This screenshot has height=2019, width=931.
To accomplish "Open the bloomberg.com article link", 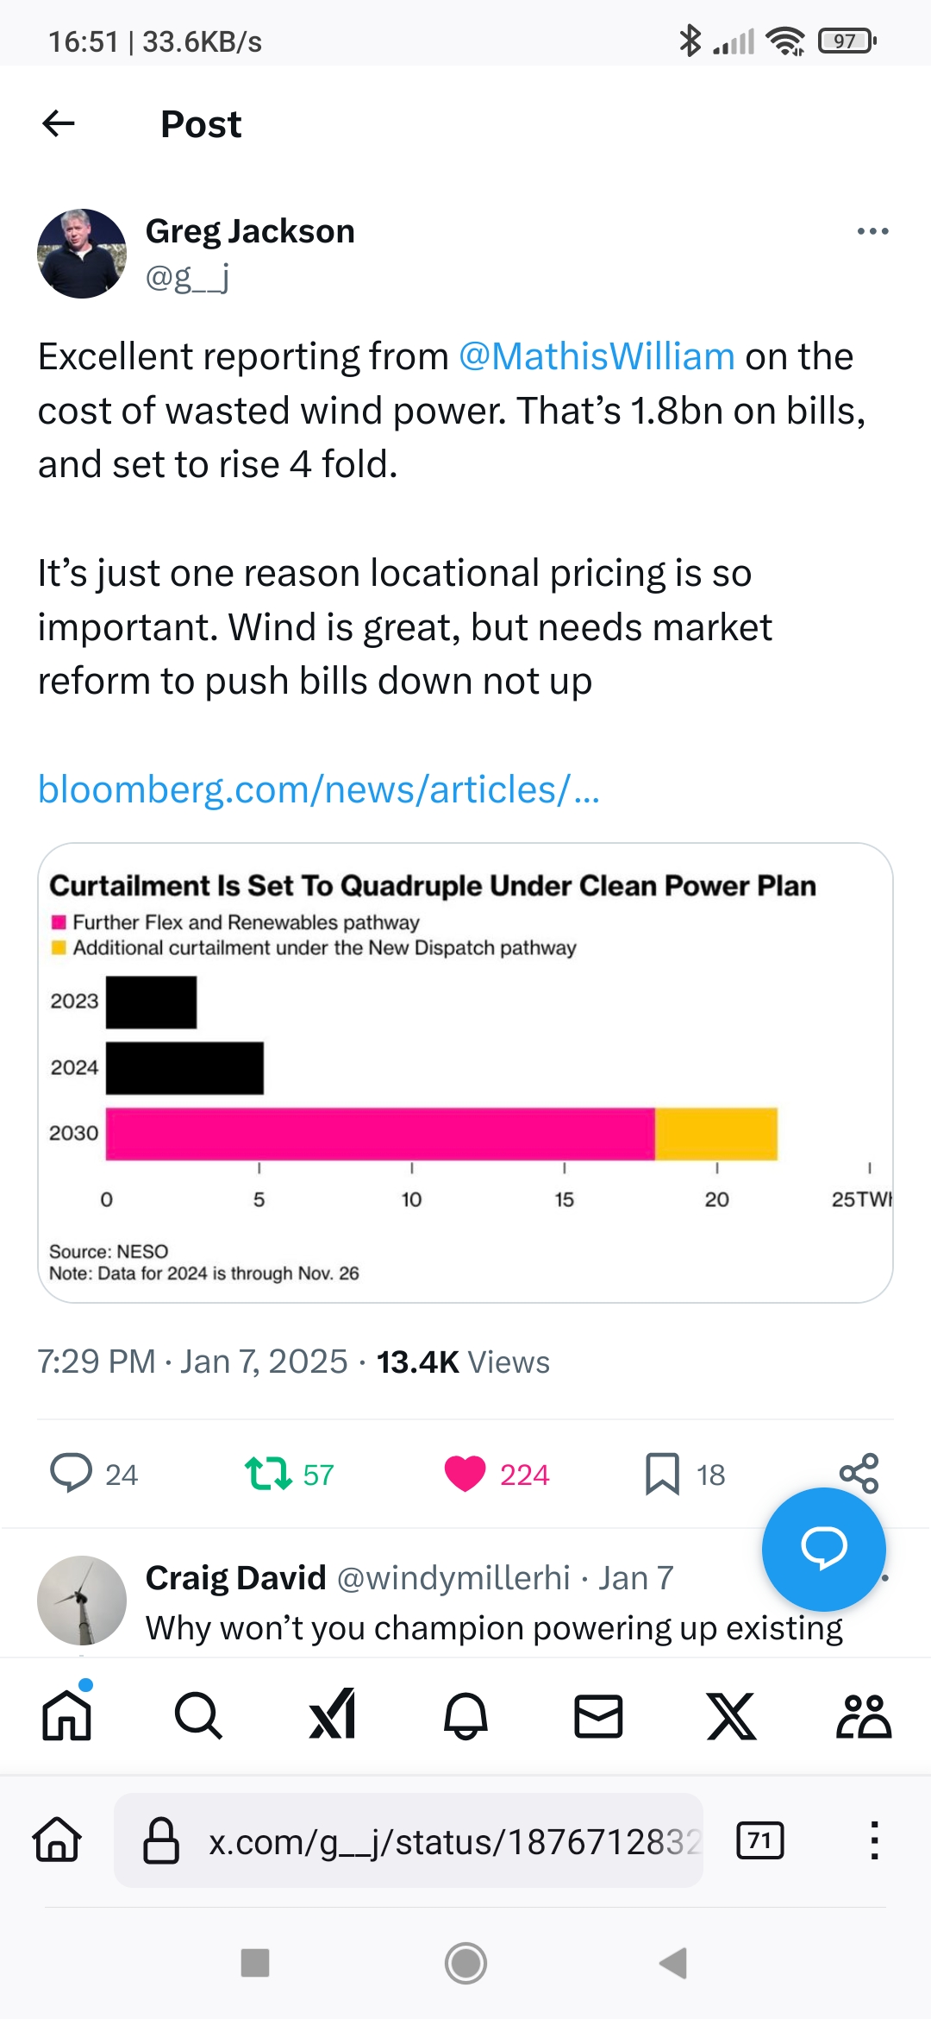I will point(319,789).
